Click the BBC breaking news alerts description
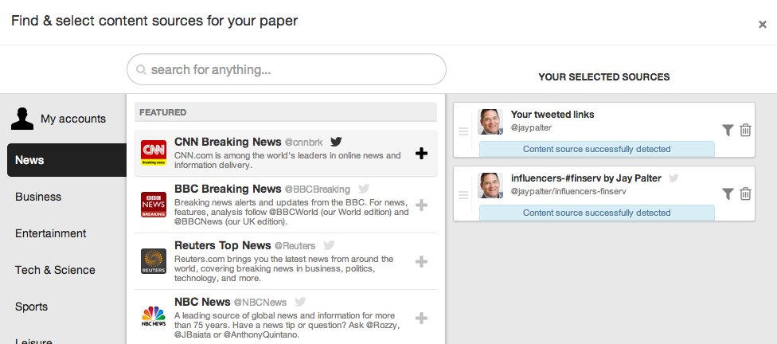 [x=291, y=212]
